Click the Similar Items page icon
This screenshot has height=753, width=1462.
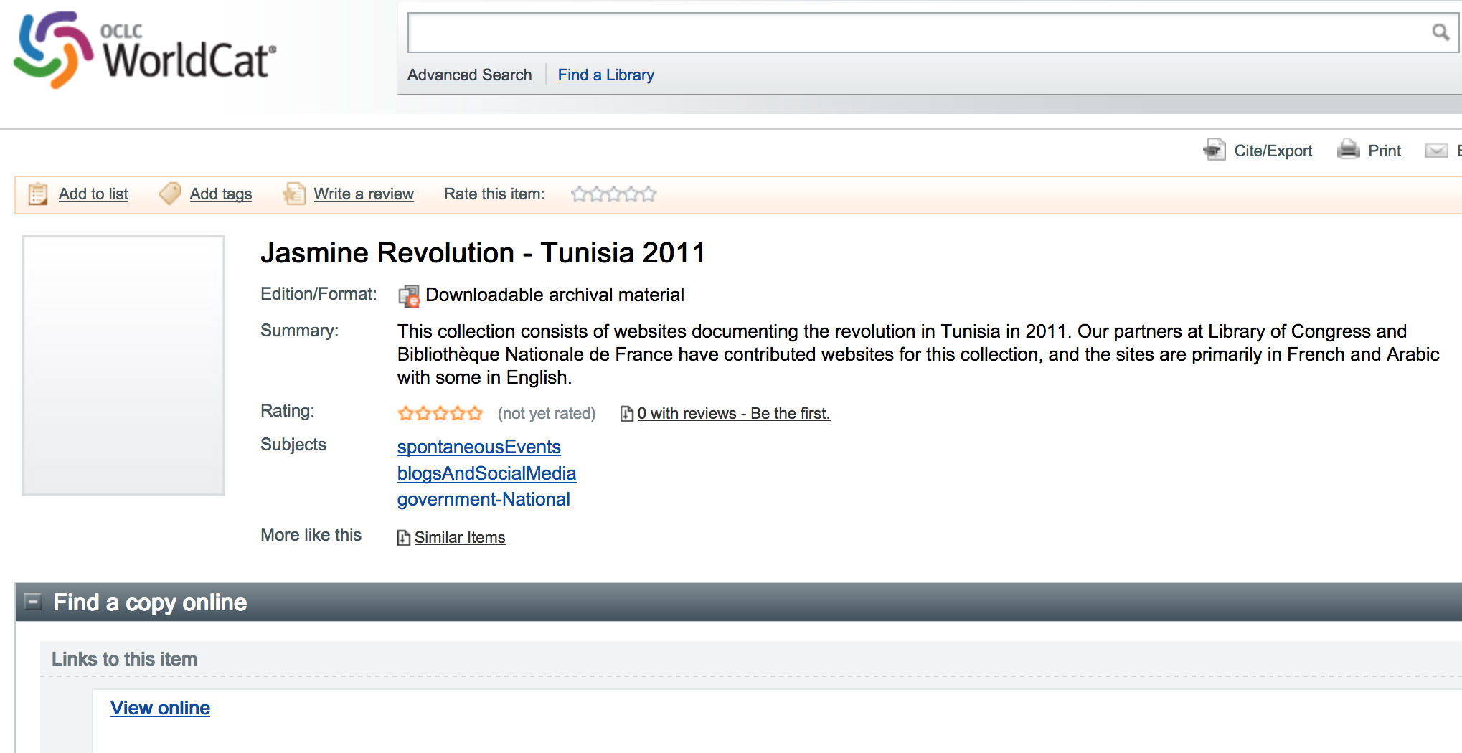tap(404, 538)
